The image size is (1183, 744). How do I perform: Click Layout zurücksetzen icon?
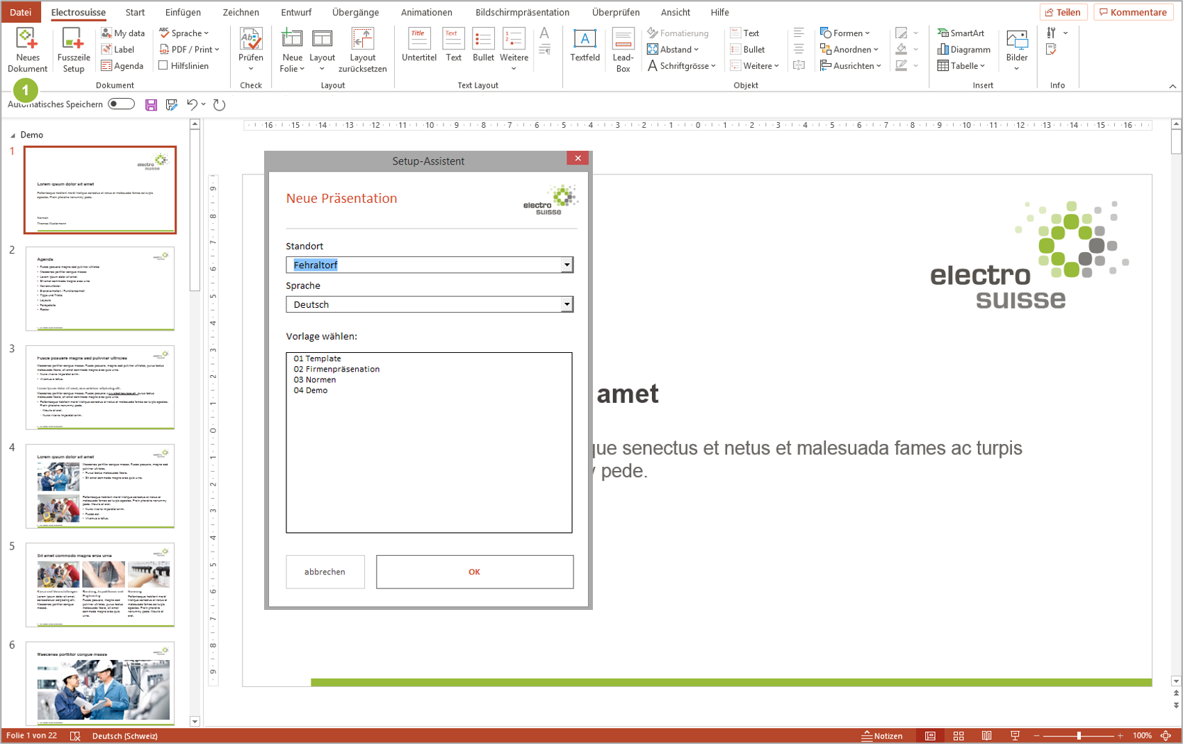(362, 40)
